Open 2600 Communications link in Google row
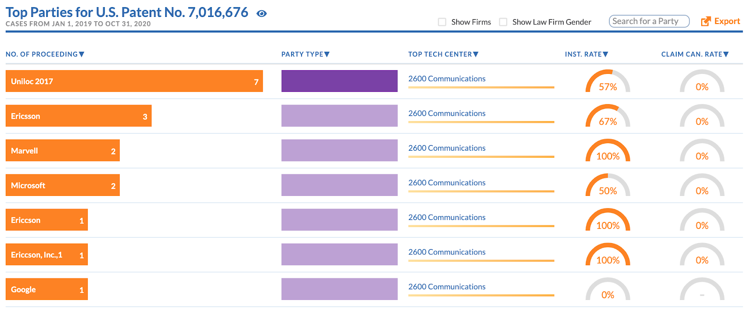The image size is (755, 317). pos(447,287)
